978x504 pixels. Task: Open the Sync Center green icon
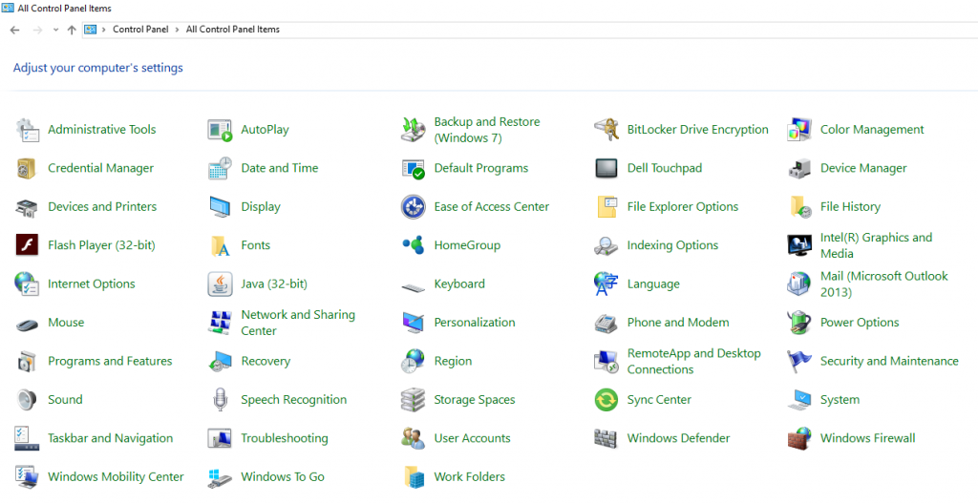(x=606, y=400)
